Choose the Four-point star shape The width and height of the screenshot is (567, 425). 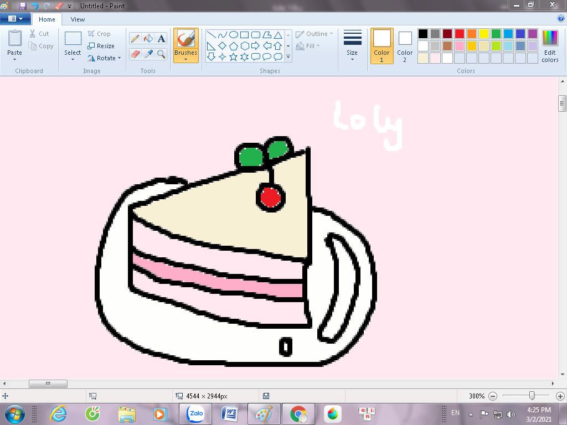tap(223, 57)
